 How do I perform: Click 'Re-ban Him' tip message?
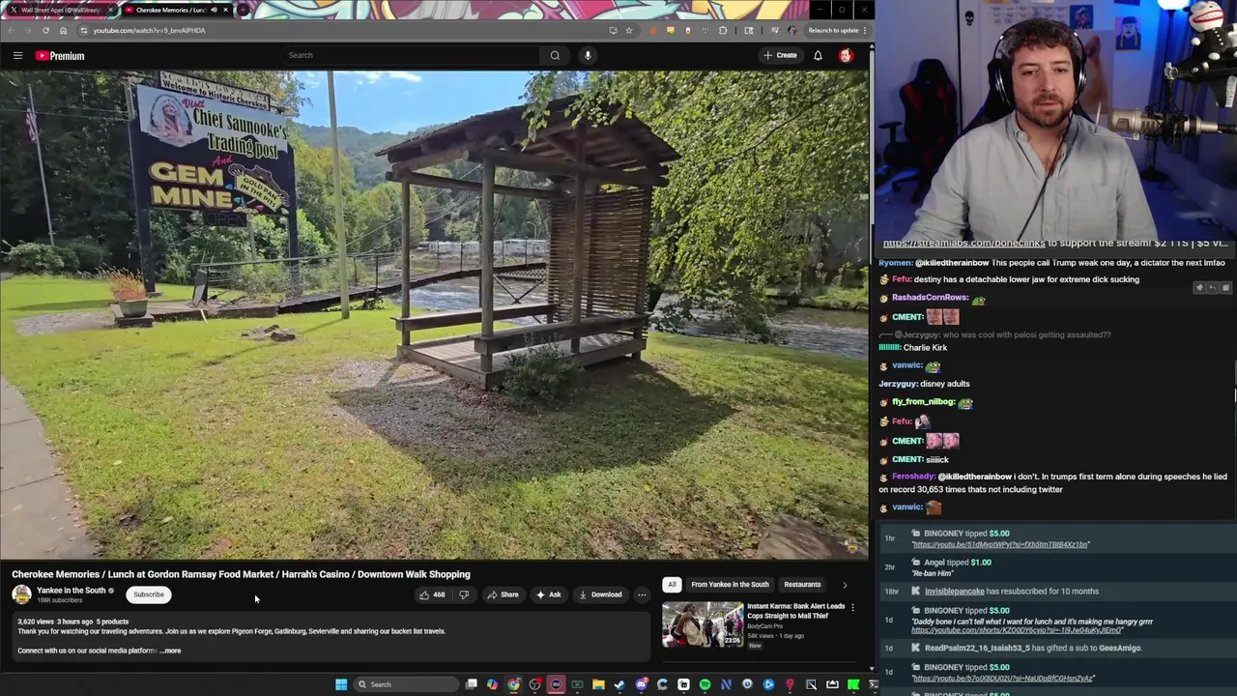click(934, 573)
